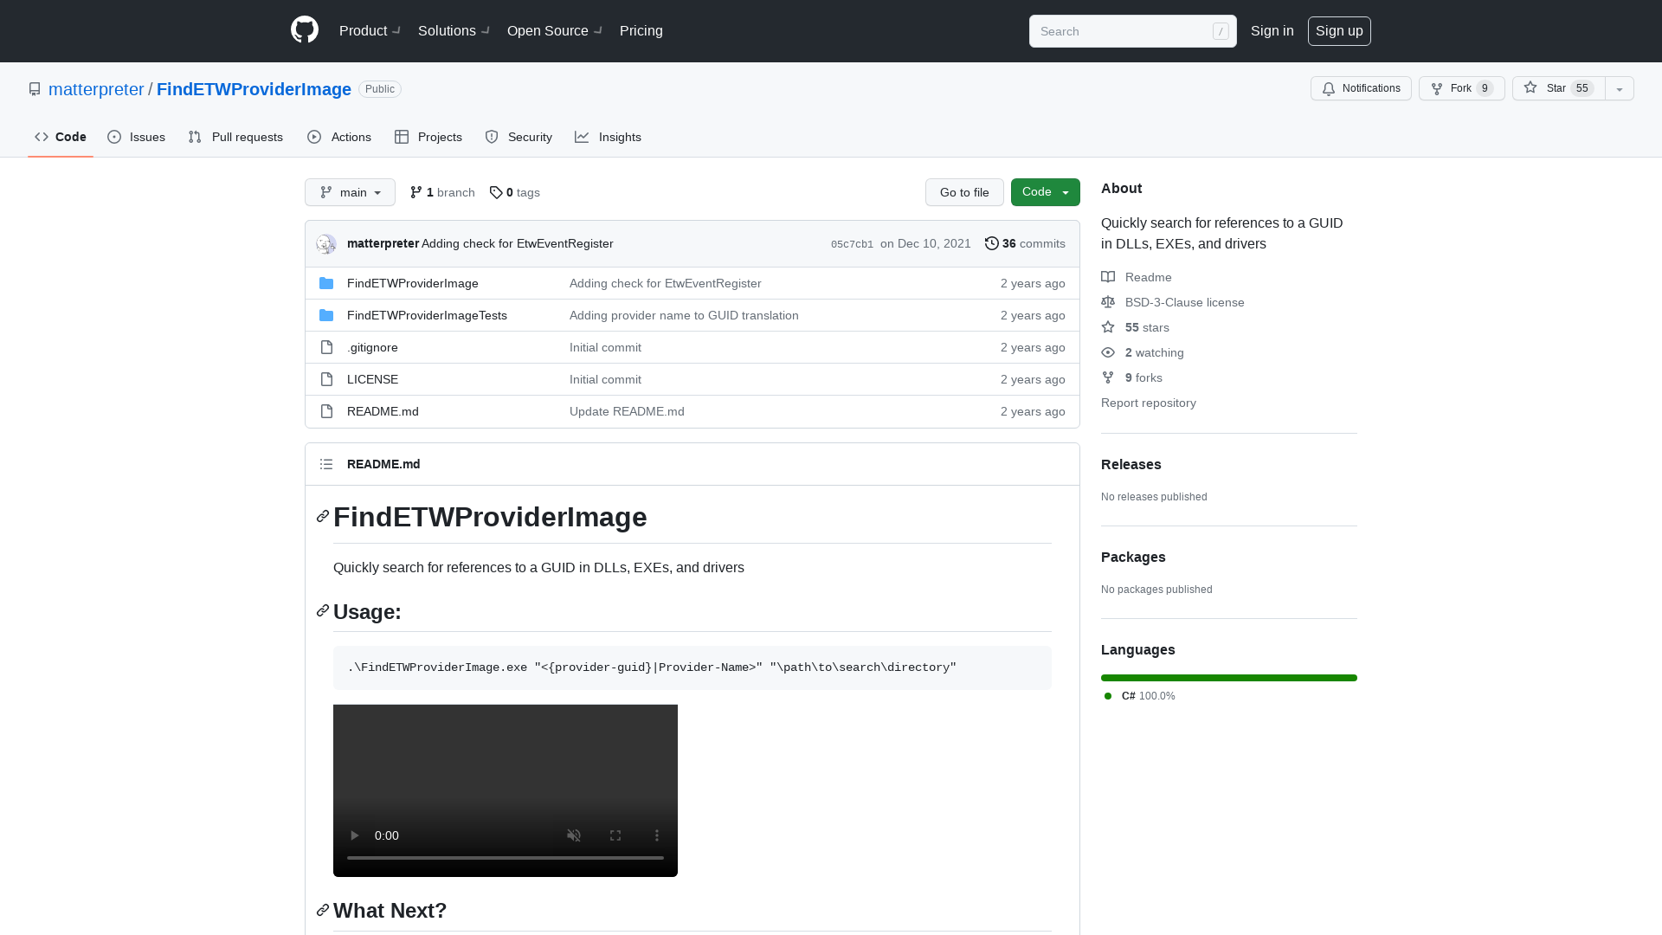The width and height of the screenshot is (1662, 935).
Task: Open the main branch selector
Action: 350,192
